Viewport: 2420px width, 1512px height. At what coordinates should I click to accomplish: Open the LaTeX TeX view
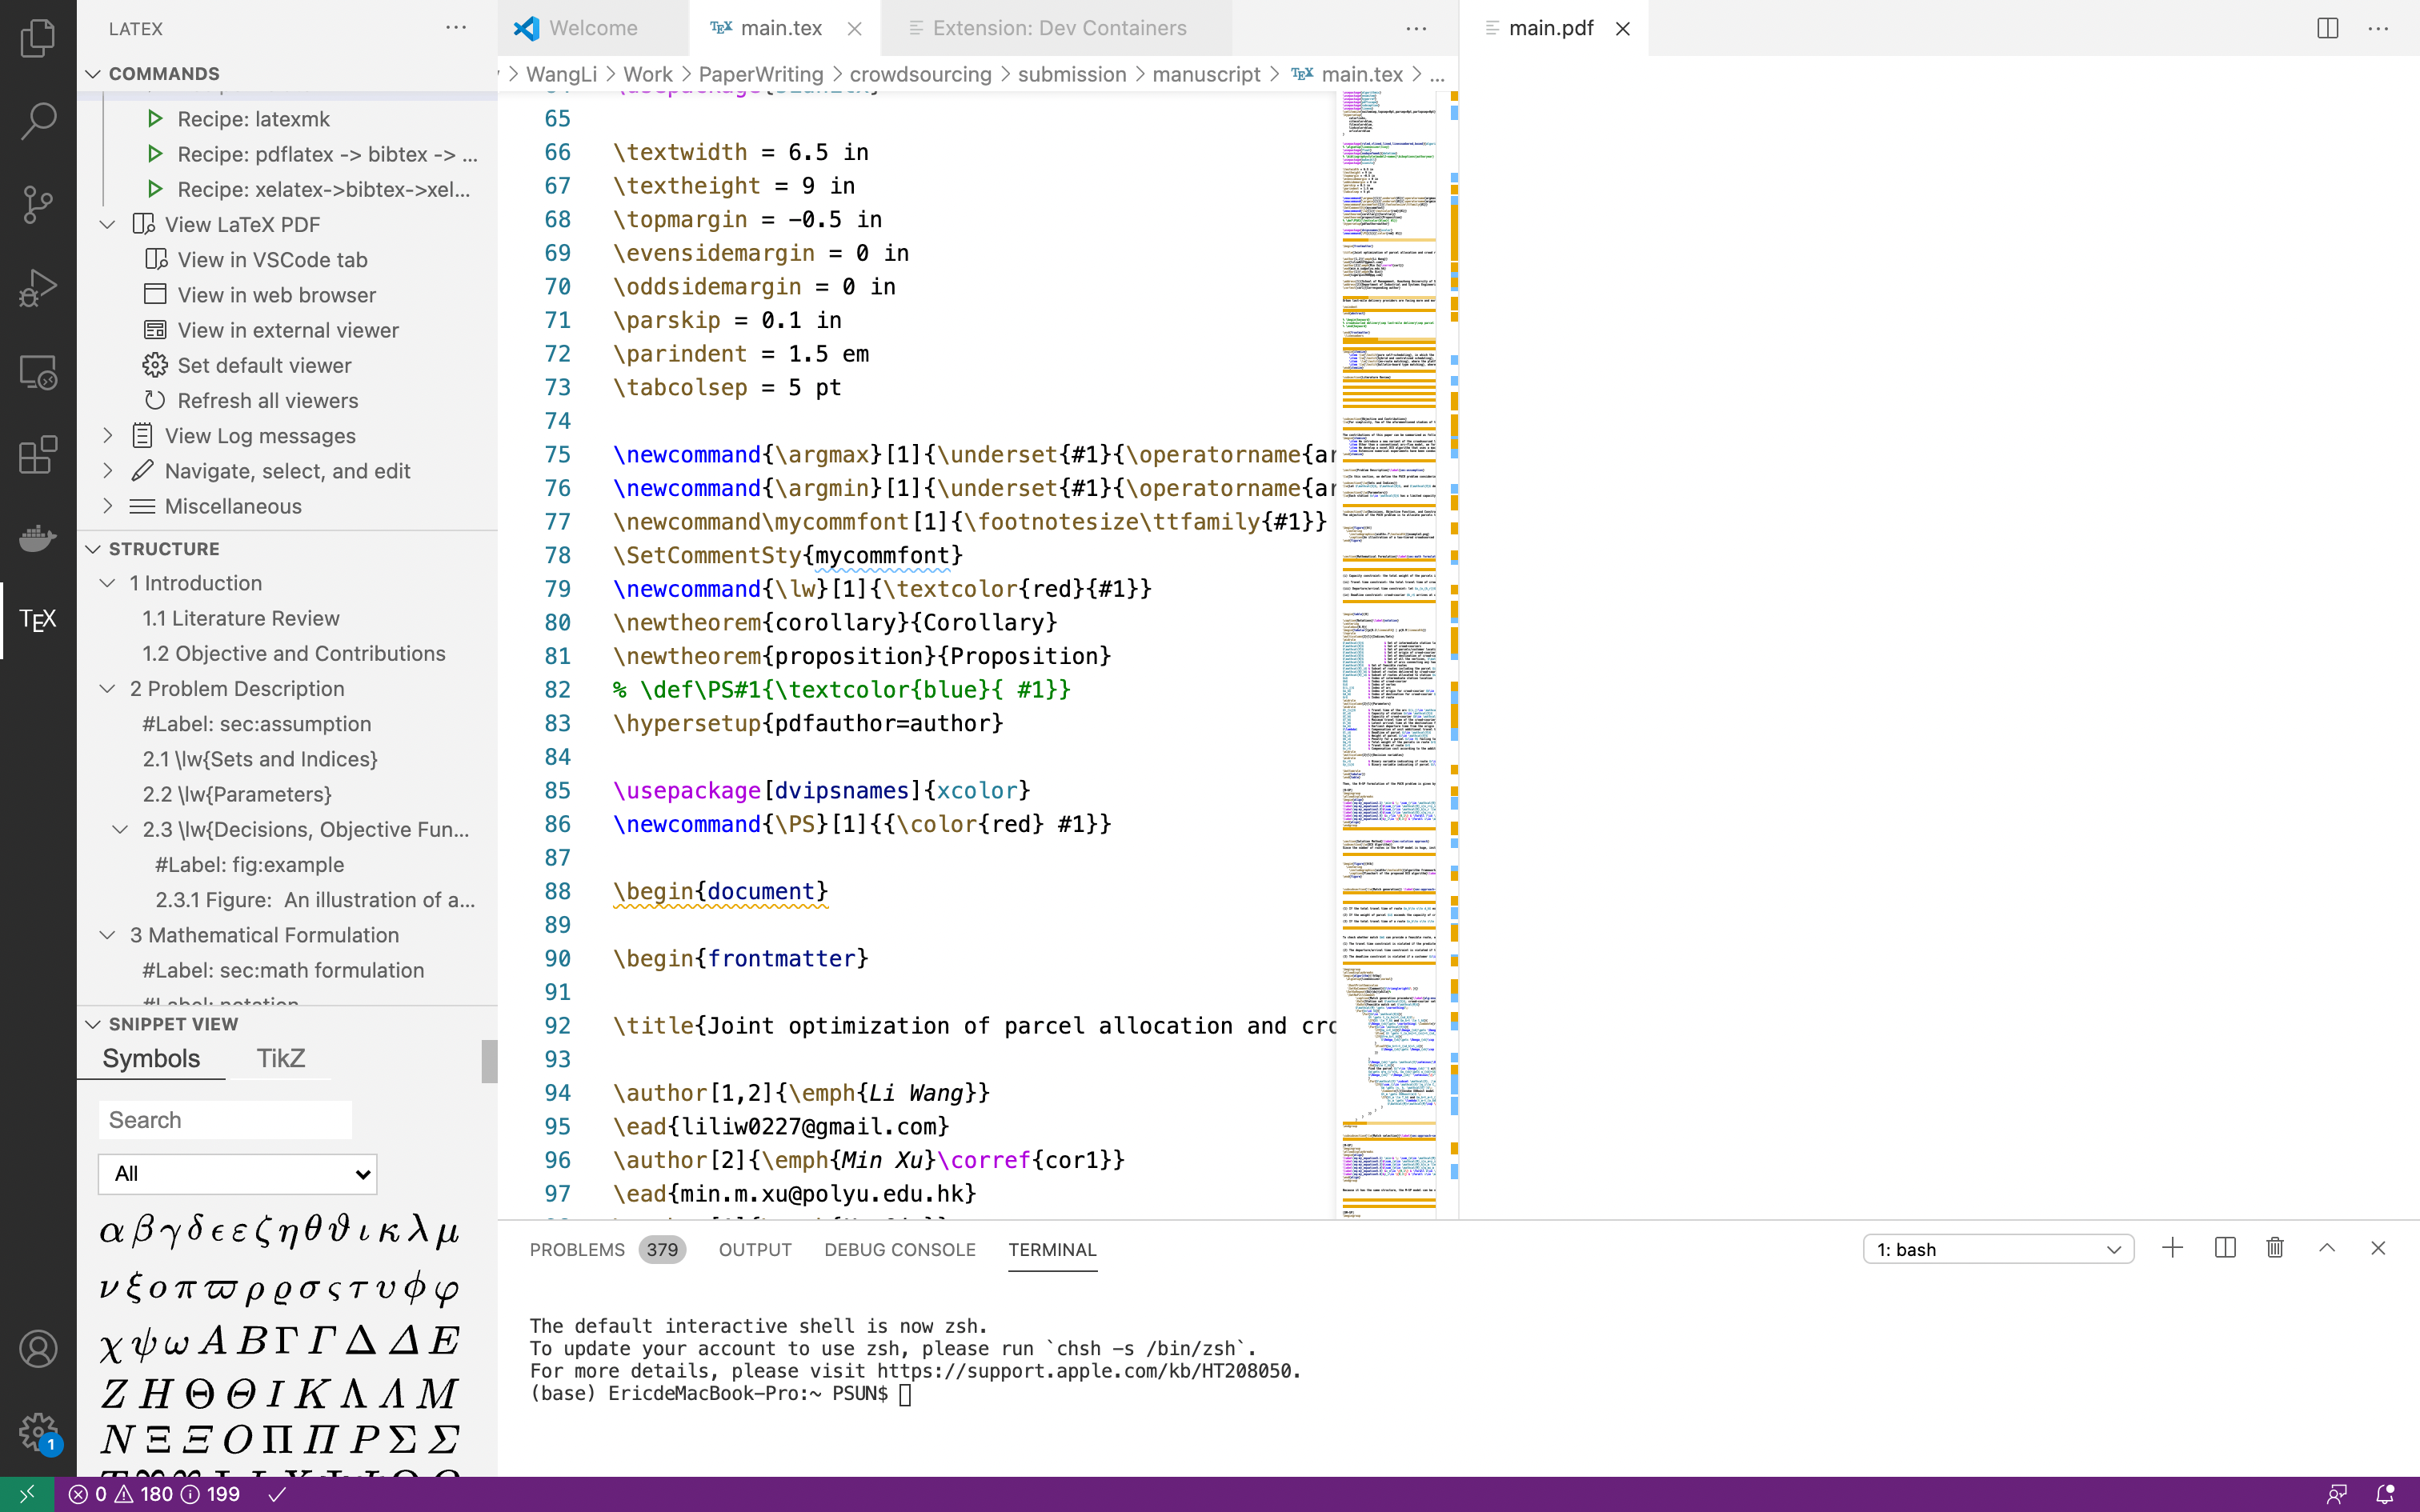click(38, 621)
